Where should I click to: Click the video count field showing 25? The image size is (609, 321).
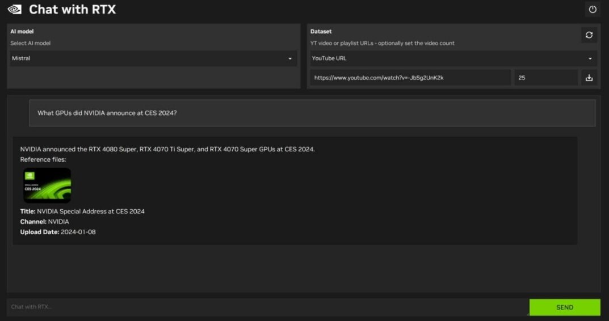click(546, 78)
